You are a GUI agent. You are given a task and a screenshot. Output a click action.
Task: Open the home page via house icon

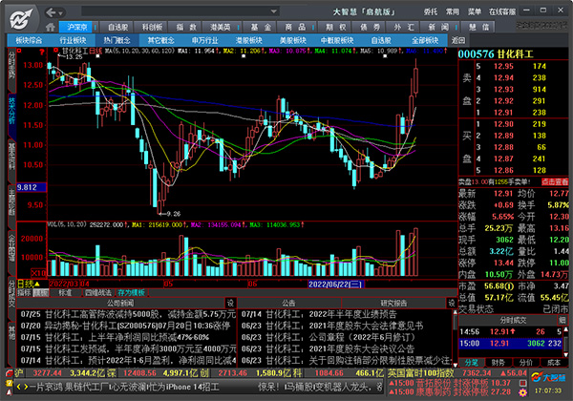point(51,27)
